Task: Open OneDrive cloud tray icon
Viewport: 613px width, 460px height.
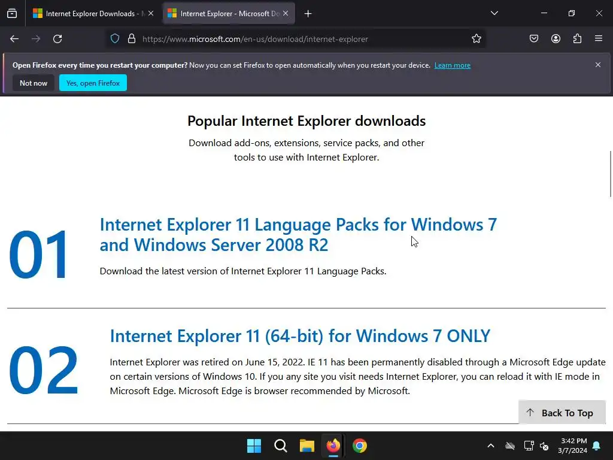Action: click(510, 446)
